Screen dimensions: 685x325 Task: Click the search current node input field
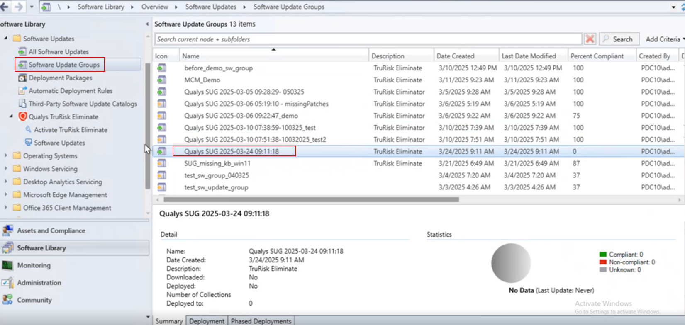point(368,39)
